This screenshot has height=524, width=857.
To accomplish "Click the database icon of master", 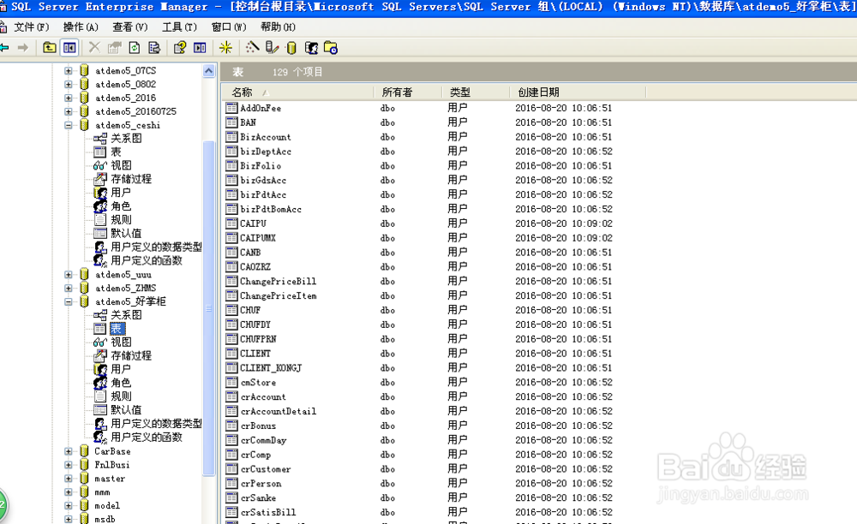I will pyautogui.click(x=84, y=479).
